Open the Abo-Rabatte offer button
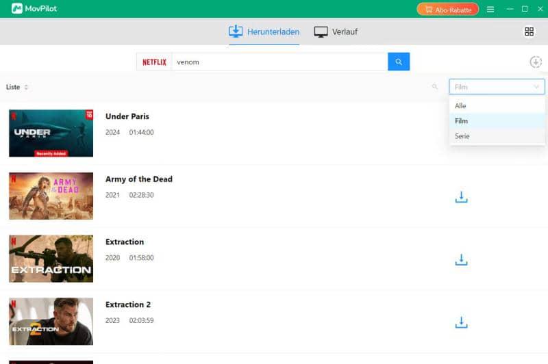 448,10
